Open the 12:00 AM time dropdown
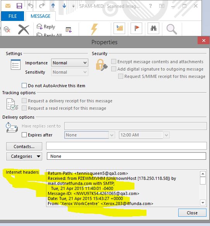The width and height of the screenshot is (210, 226). point(166,135)
